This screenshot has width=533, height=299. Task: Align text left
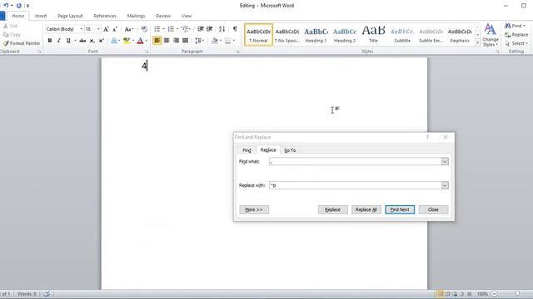[157, 41]
